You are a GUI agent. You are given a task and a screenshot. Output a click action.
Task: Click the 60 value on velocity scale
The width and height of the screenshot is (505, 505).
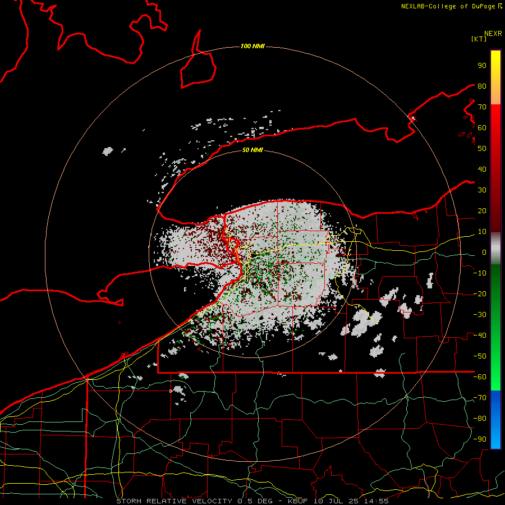click(482, 127)
